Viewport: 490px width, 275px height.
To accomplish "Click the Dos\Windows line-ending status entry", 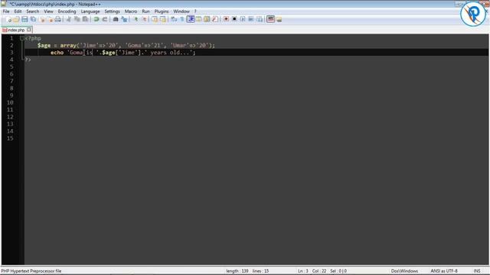I will click(x=404, y=271).
